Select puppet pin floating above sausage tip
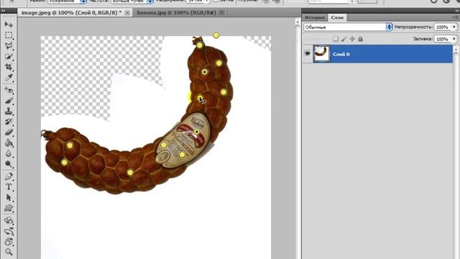460x259 pixels. [x=216, y=35]
